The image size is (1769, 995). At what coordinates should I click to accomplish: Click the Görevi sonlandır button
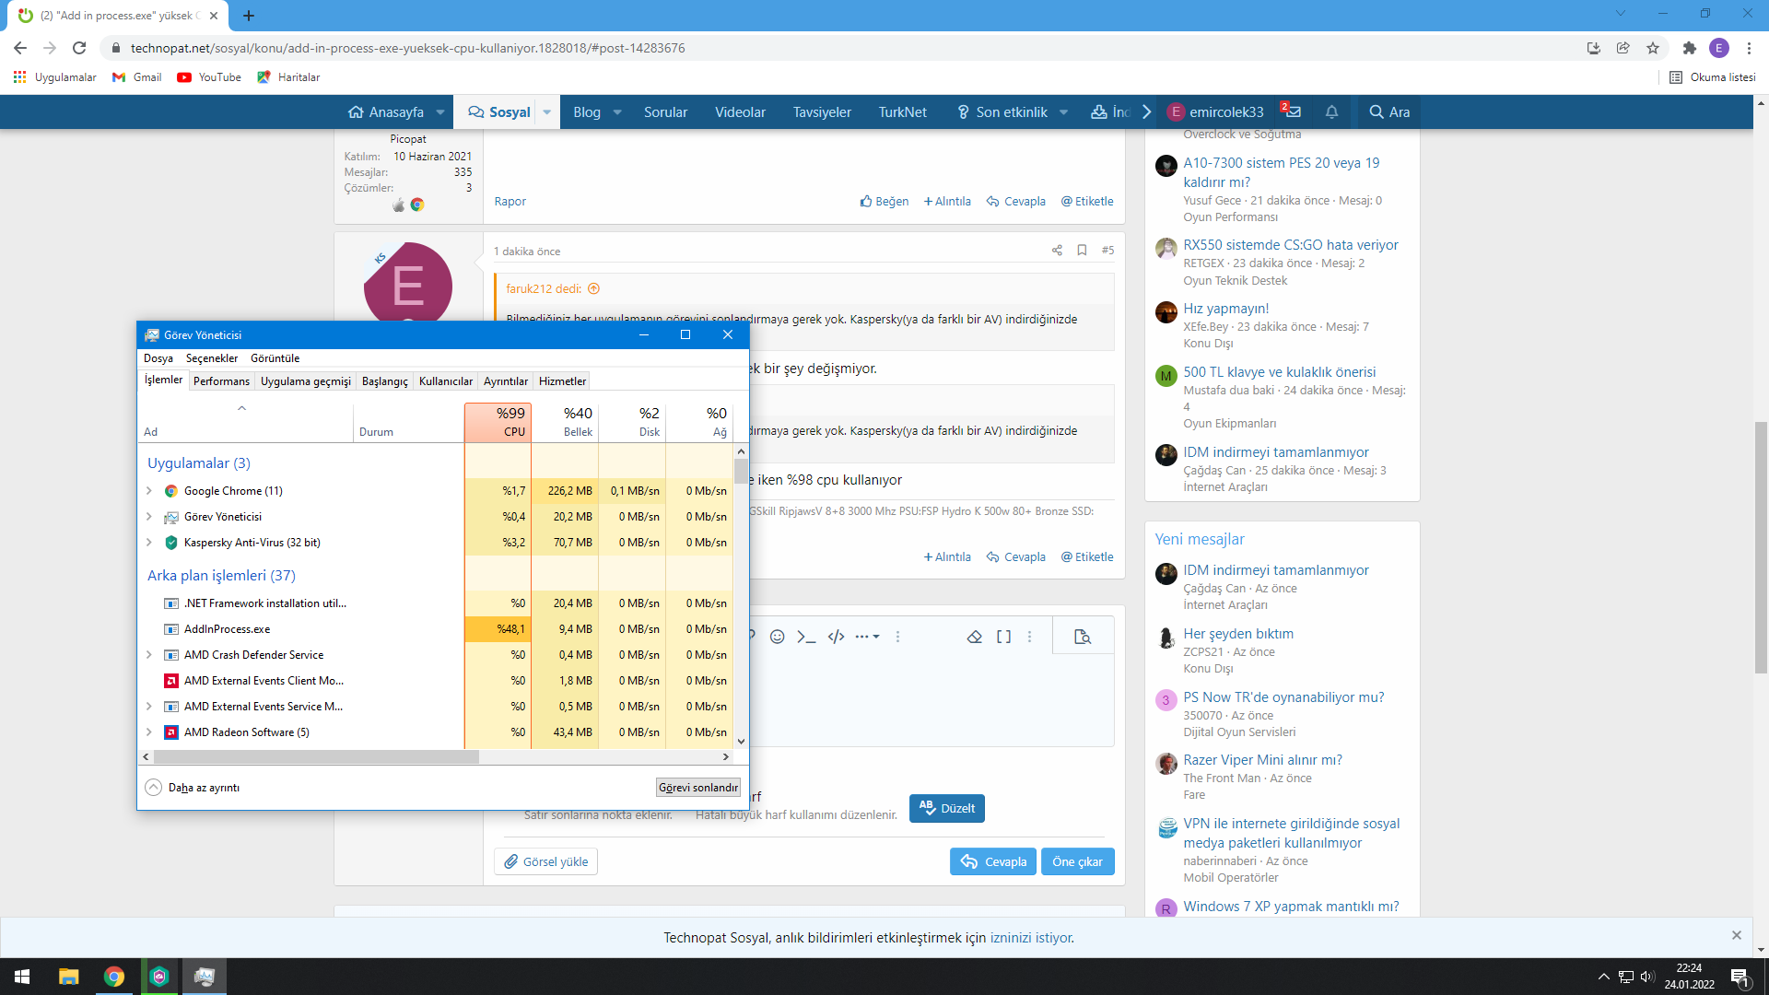[x=697, y=788]
